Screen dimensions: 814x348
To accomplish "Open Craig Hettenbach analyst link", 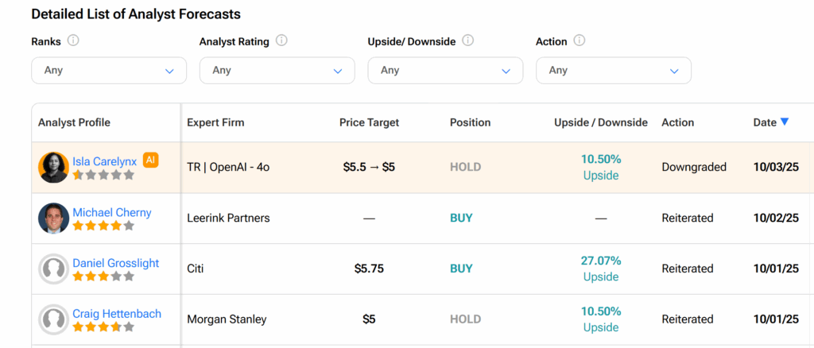I will (116, 314).
